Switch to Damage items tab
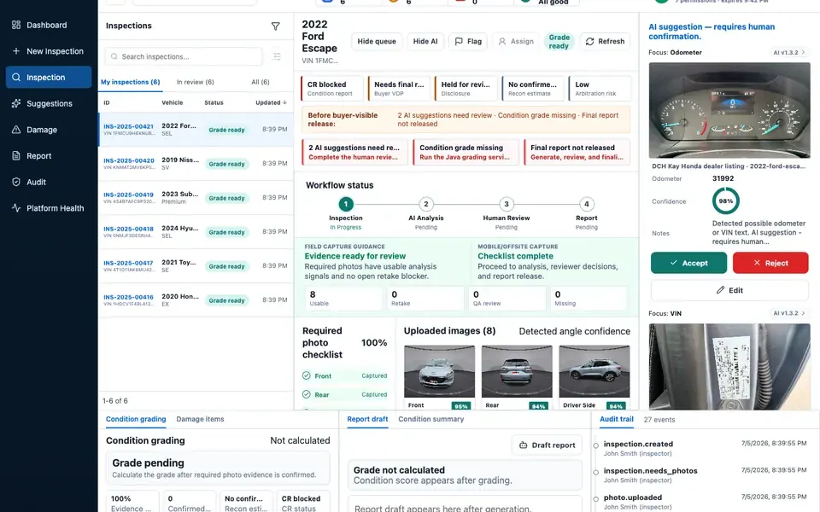The height and width of the screenshot is (512, 820). pyautogui.click(x=200, y=419)
